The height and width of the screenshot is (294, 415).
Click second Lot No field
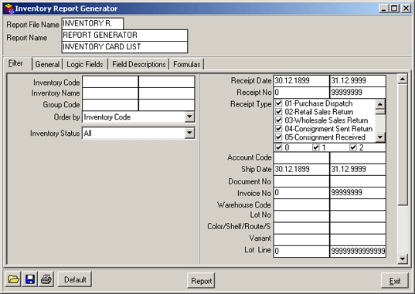click(358, 216)
